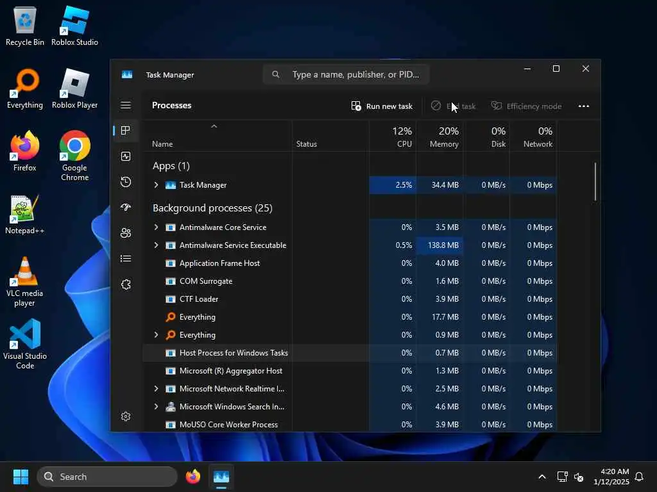657x492 pixels.
Task: Open notification bell in system tray
Action: tap(639, 477)
